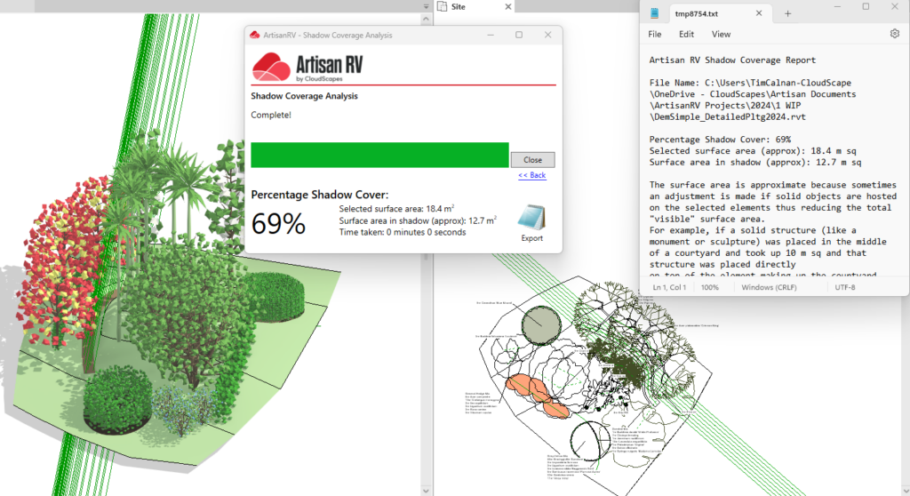This screenshot has height=496, width=910.
Task: Open the zoom level 100% in status bar
Action: (710, 287)
